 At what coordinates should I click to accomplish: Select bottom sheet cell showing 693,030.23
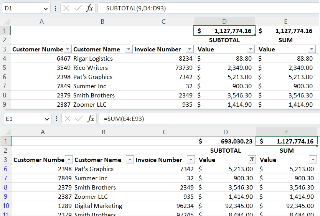[x=226, y=141]
